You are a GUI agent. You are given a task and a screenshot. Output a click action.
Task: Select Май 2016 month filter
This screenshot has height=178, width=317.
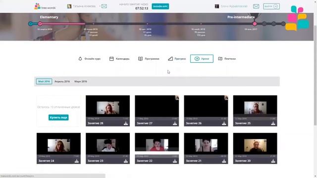44,82
